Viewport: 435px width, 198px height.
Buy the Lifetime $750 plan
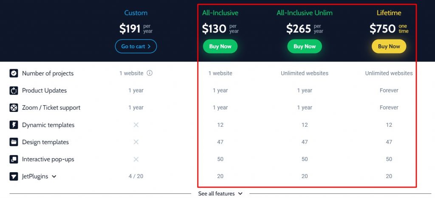[x=389, y=46]
